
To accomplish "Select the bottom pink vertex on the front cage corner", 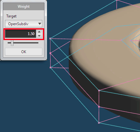I will [x=99, y=123].
